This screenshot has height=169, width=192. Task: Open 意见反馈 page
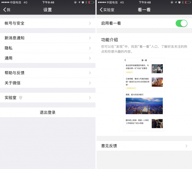pyautogui.click(x=144, y=146)
